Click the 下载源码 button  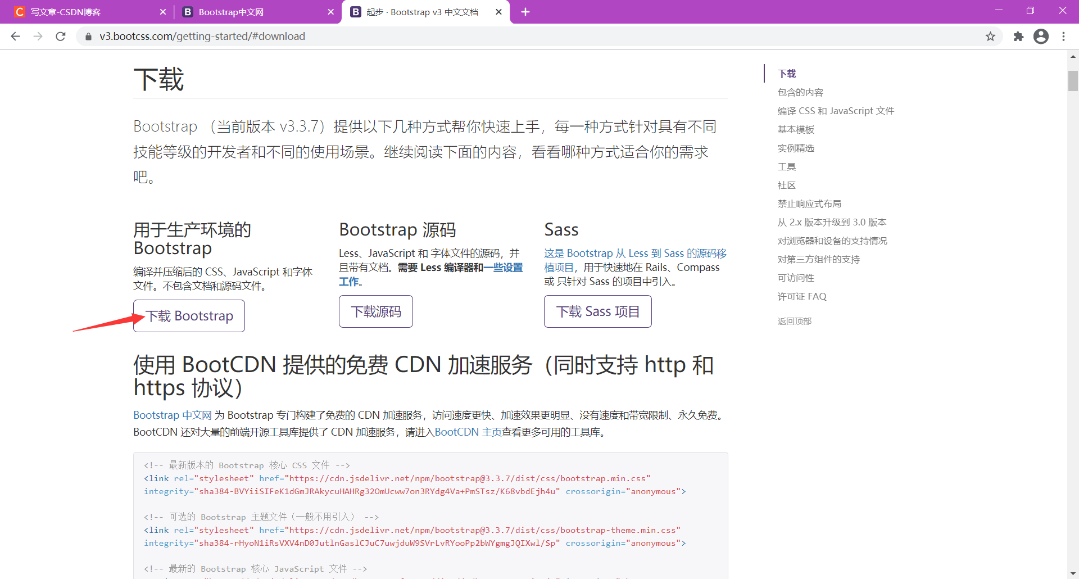coord(376,311)
